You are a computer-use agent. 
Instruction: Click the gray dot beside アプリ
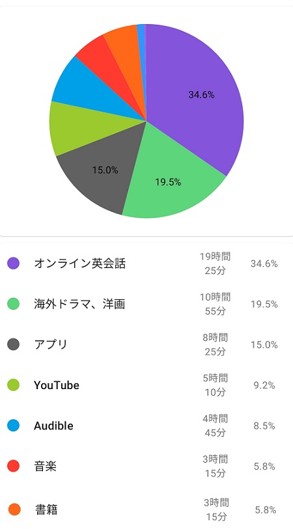point(13,344)
